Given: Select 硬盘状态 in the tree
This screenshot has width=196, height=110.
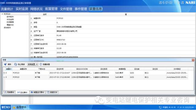Looking at the screenshot, I should [10, 25].
